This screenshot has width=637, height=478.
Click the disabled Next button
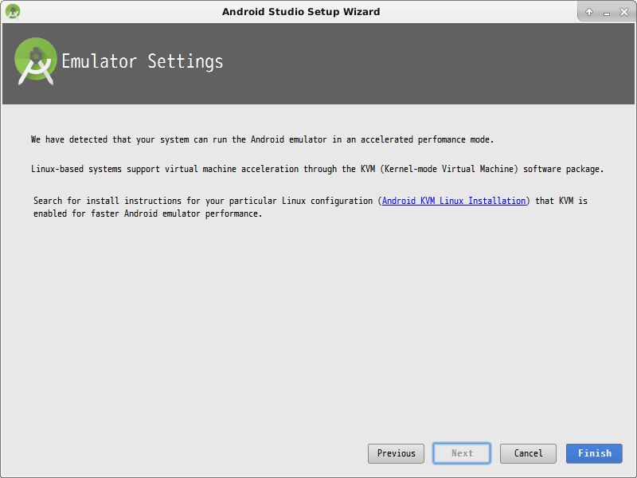[x=462, y=453]
